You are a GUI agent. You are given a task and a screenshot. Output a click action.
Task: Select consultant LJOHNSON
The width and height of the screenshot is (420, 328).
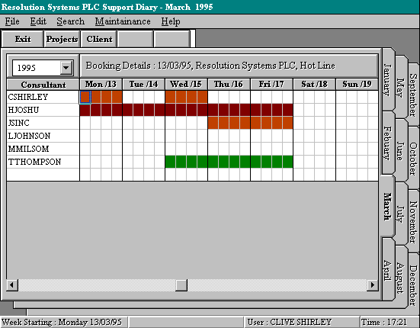click(43, 136)
